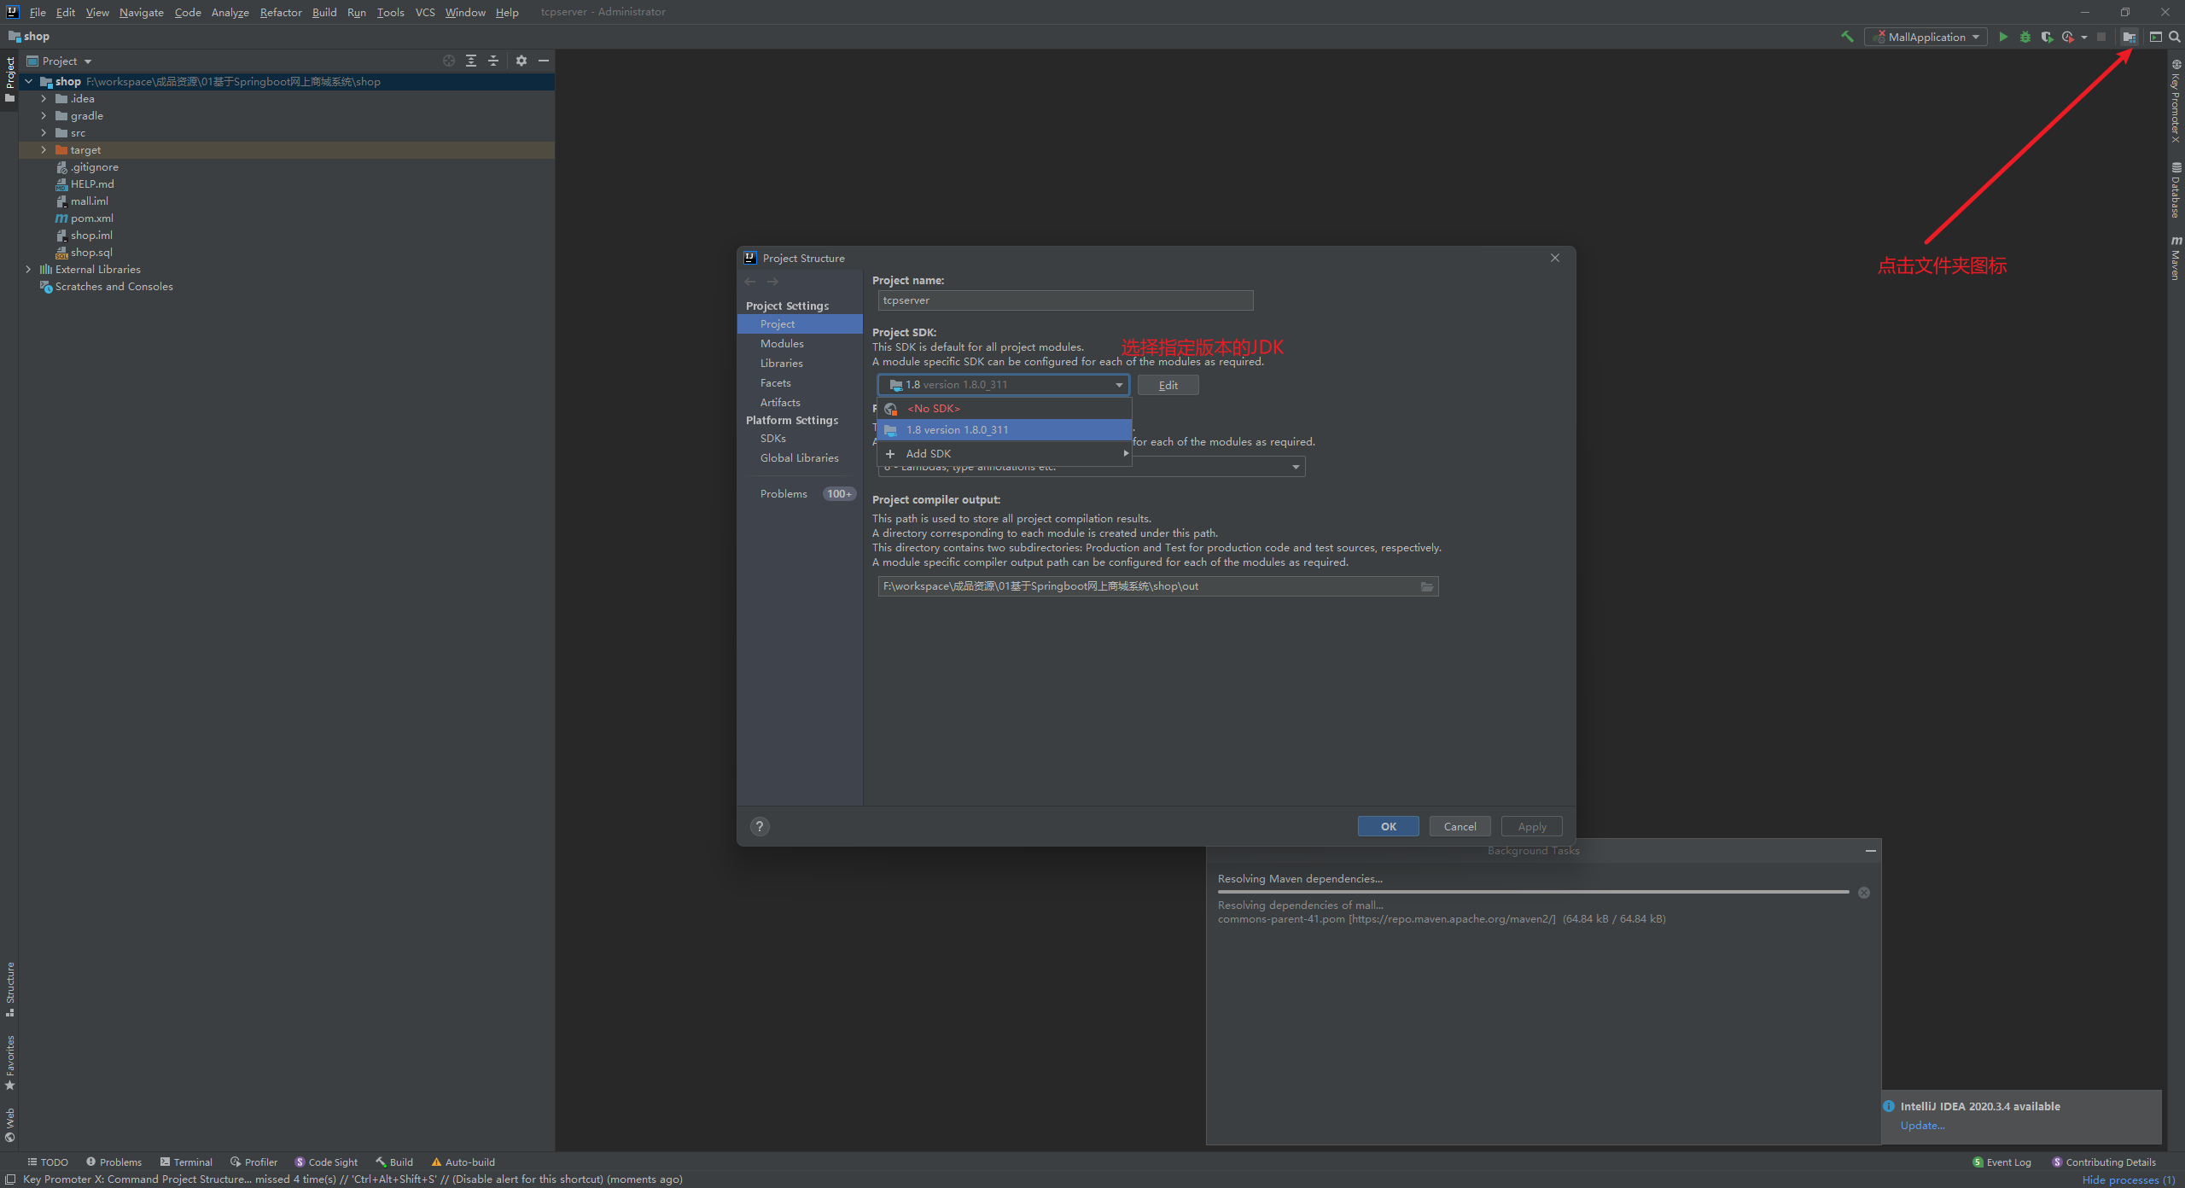This screenshot has width=2185, height=1188.
Task: Click Update link in IDEA notification
Action: pos(1922,1126)
